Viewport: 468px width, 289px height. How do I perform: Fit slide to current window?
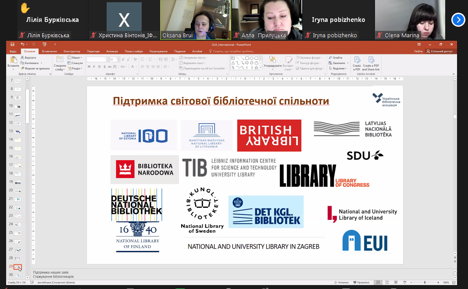click(x=454, y=282)
